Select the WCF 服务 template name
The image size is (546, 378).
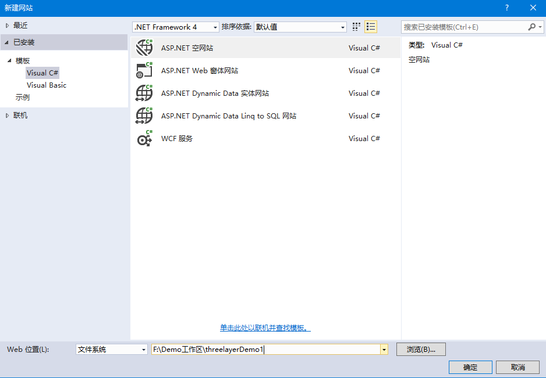177,138
